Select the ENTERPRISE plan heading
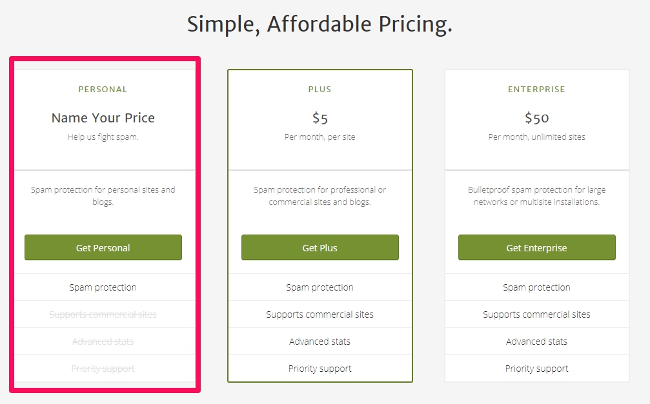This screenshot has width=650, height=404. (537, 90)
